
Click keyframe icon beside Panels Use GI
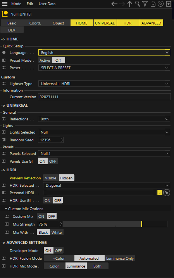[4, 161]
